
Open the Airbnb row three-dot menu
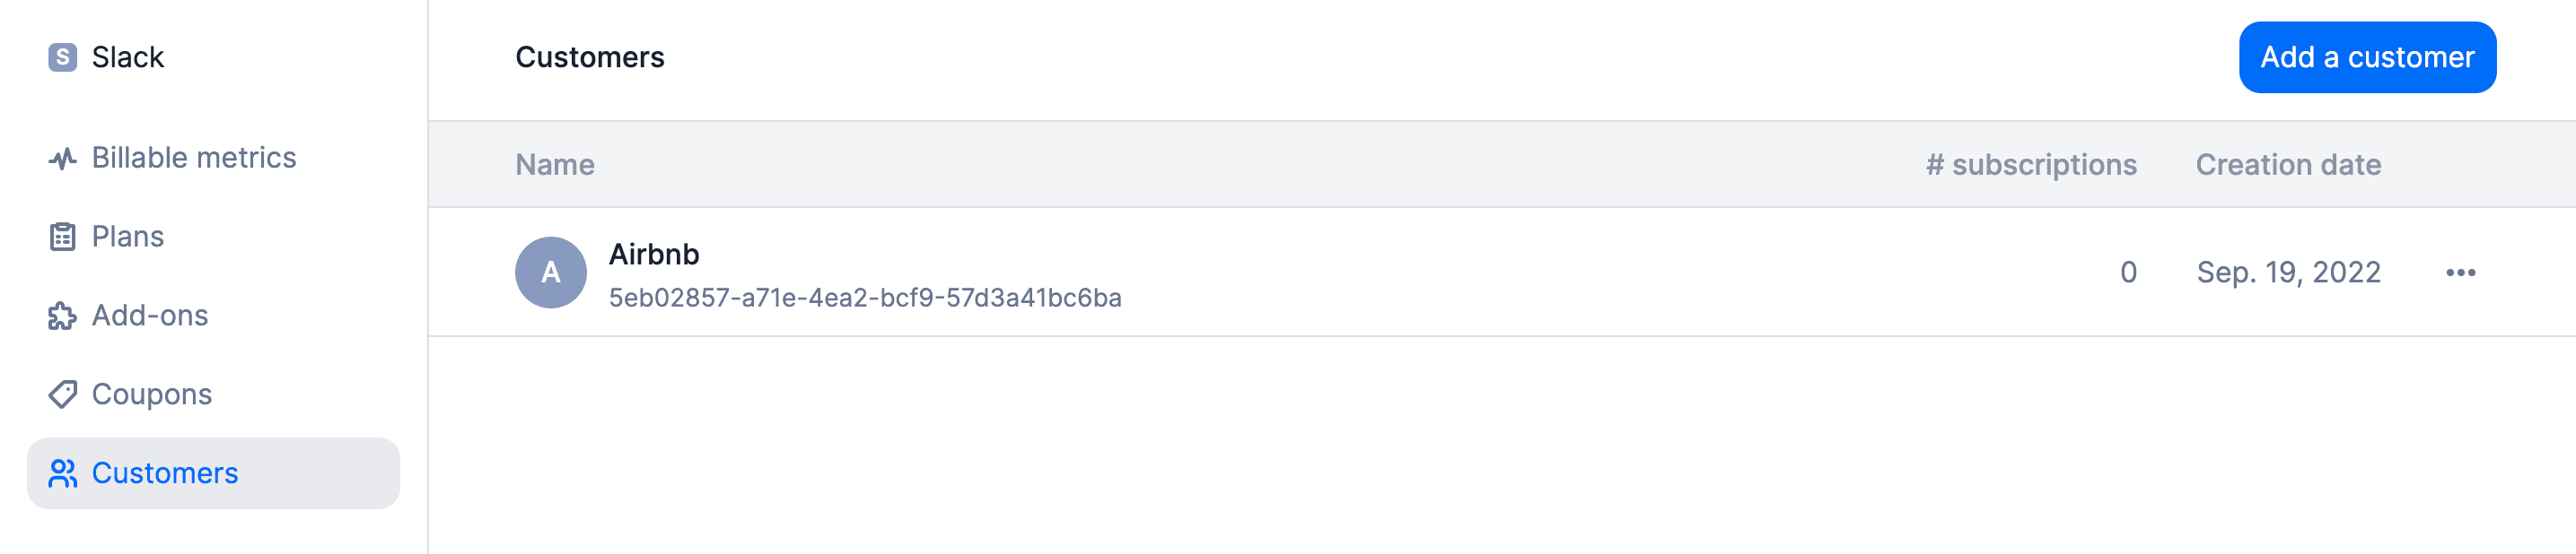coord(2460,273)
